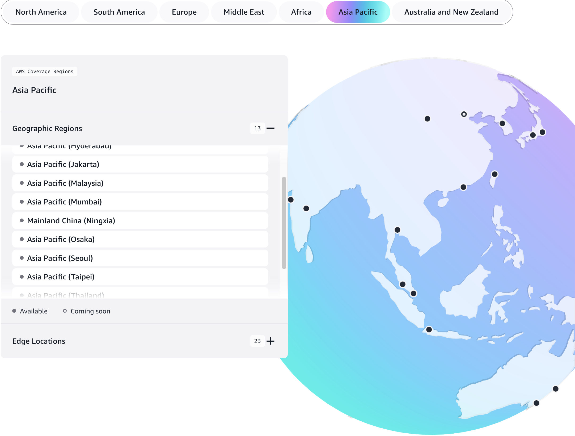The height and width of the screenshot is (436, 575).
Task: Click the hollow coming-soon marker on globe
Action: tap(464, 114)
